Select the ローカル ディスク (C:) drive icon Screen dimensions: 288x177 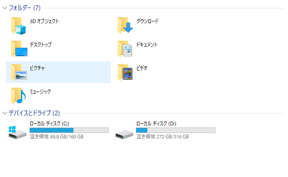click(x=17, y=133)
